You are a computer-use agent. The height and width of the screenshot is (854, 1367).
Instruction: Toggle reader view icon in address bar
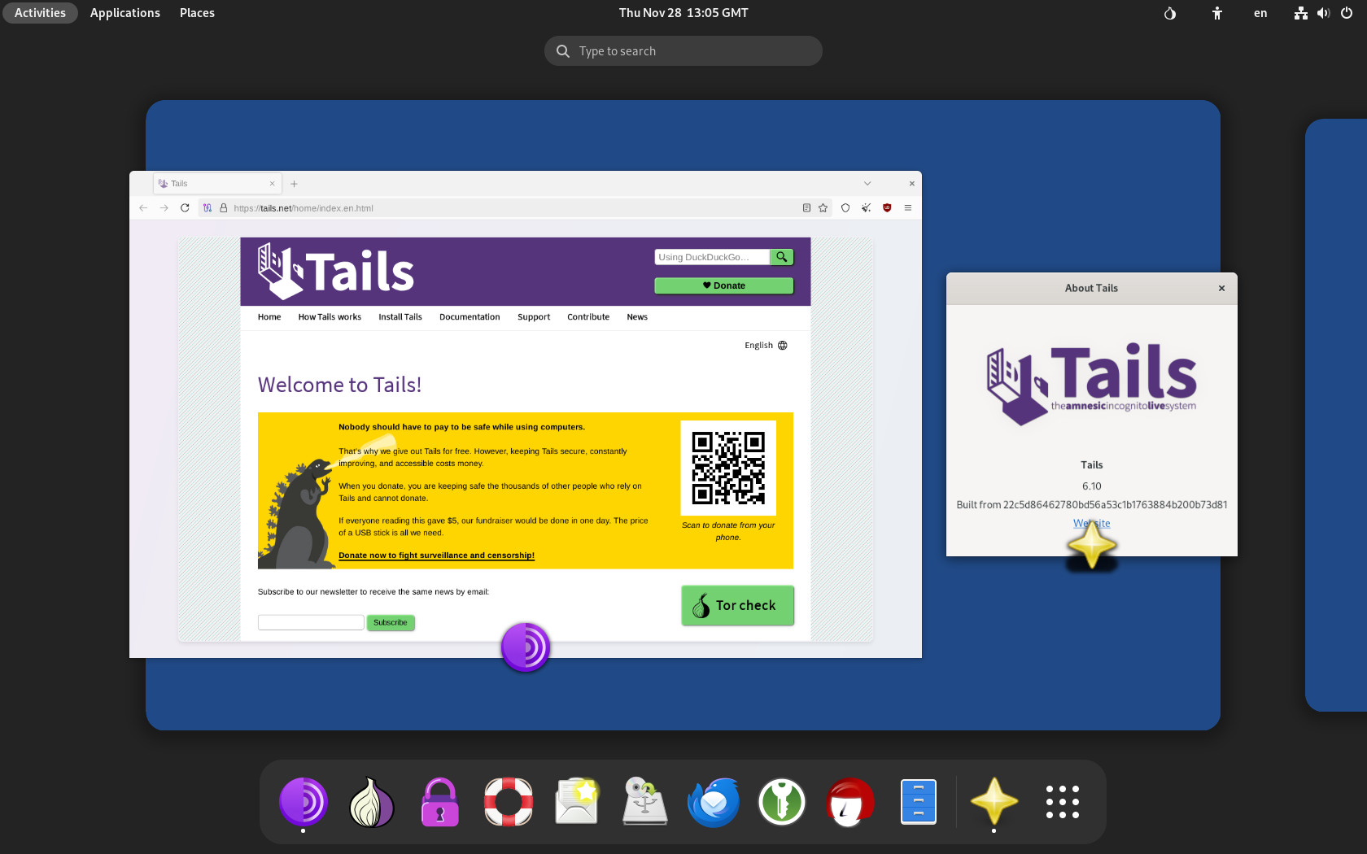806,208
